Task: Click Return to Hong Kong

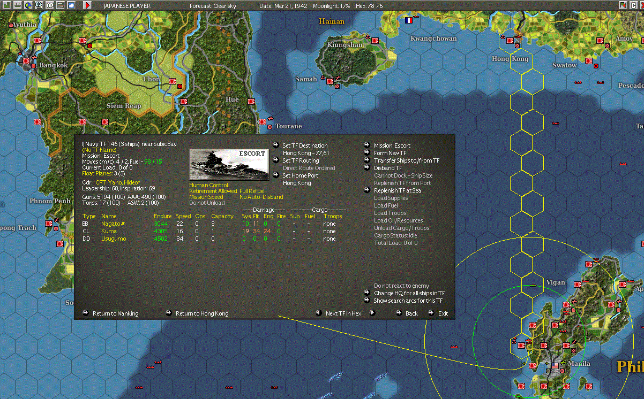Action: [x=202, y=313]
